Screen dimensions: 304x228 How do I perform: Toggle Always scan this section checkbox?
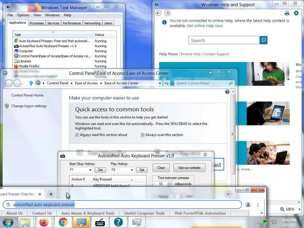click(142, 135)
